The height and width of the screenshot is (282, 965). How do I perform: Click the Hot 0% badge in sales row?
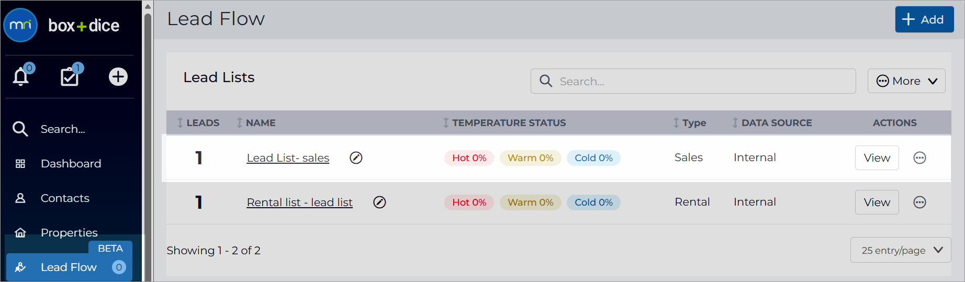pyautogui.click(x=469, y=158)
